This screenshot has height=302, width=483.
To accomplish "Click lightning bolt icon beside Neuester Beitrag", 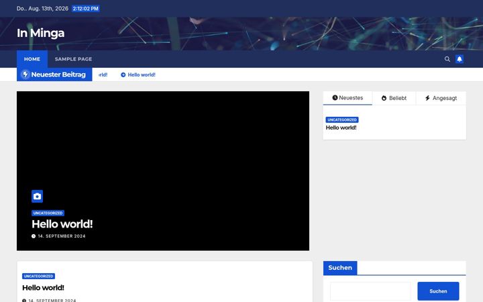I will [x=25, y=74].
